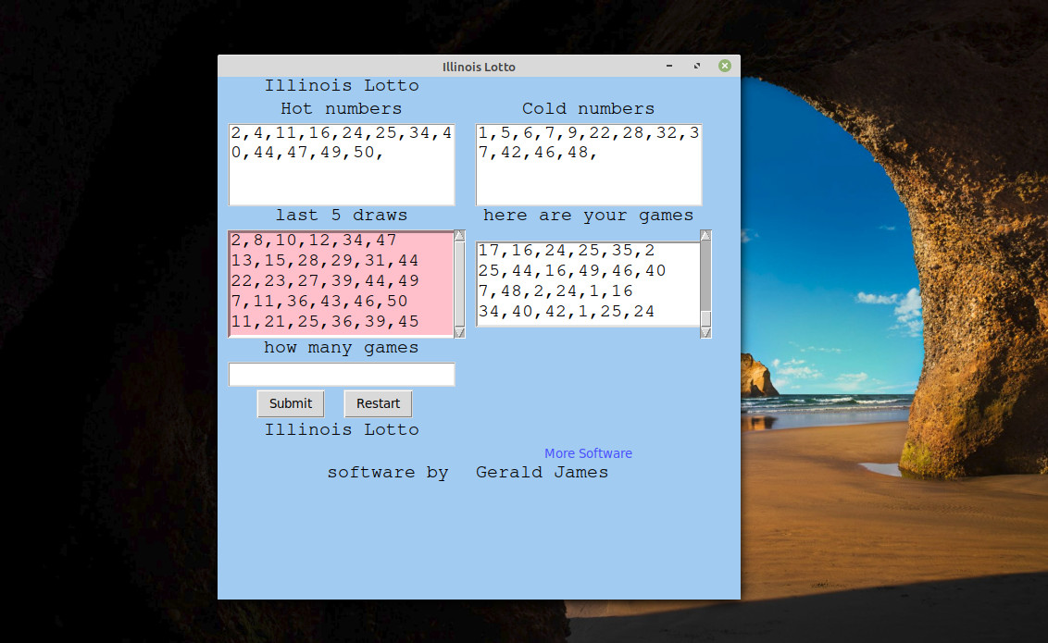1048x643 pixels.
Task: Click the Cold numbers label
Action: coord(588,109)
